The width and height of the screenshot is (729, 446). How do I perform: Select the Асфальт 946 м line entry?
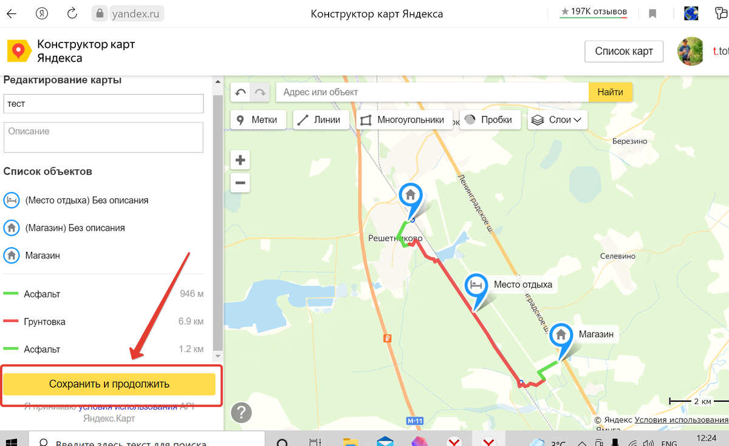coord(103,294)
